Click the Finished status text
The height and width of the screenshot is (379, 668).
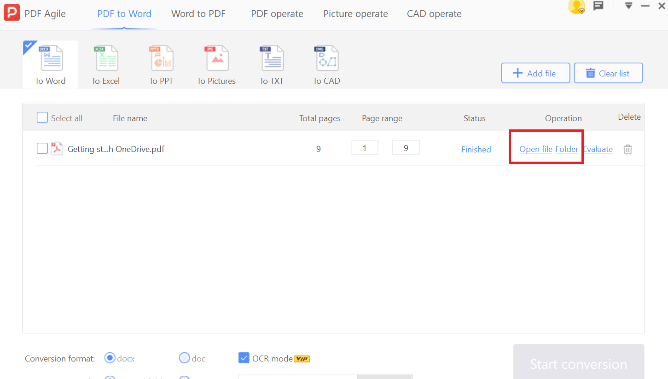[x=476, y=149]
